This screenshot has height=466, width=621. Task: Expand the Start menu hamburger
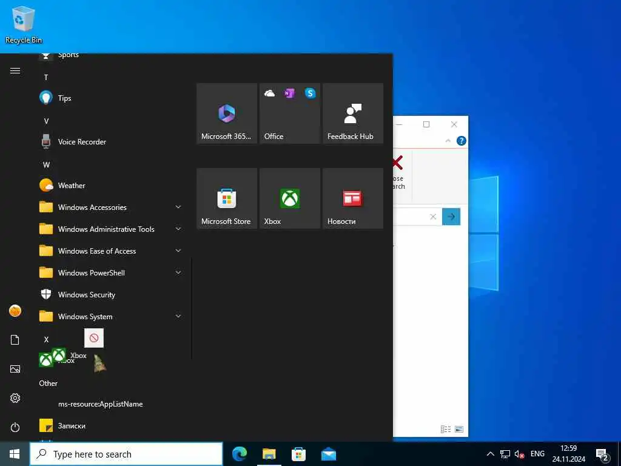(x=15, y=70)
